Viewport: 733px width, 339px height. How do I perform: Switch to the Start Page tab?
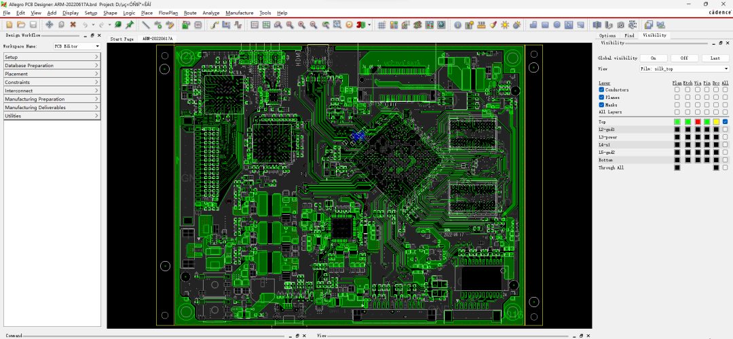(122, 39)
